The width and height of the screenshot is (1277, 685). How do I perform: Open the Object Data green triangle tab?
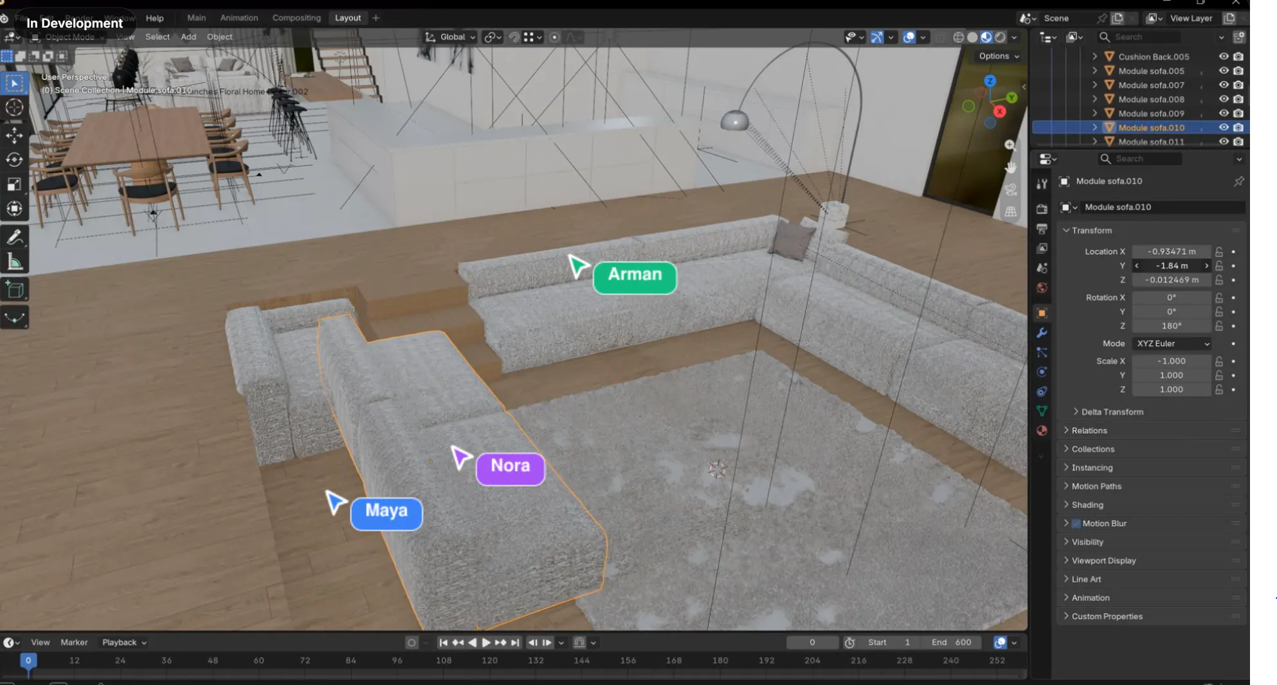[1042, 411]
